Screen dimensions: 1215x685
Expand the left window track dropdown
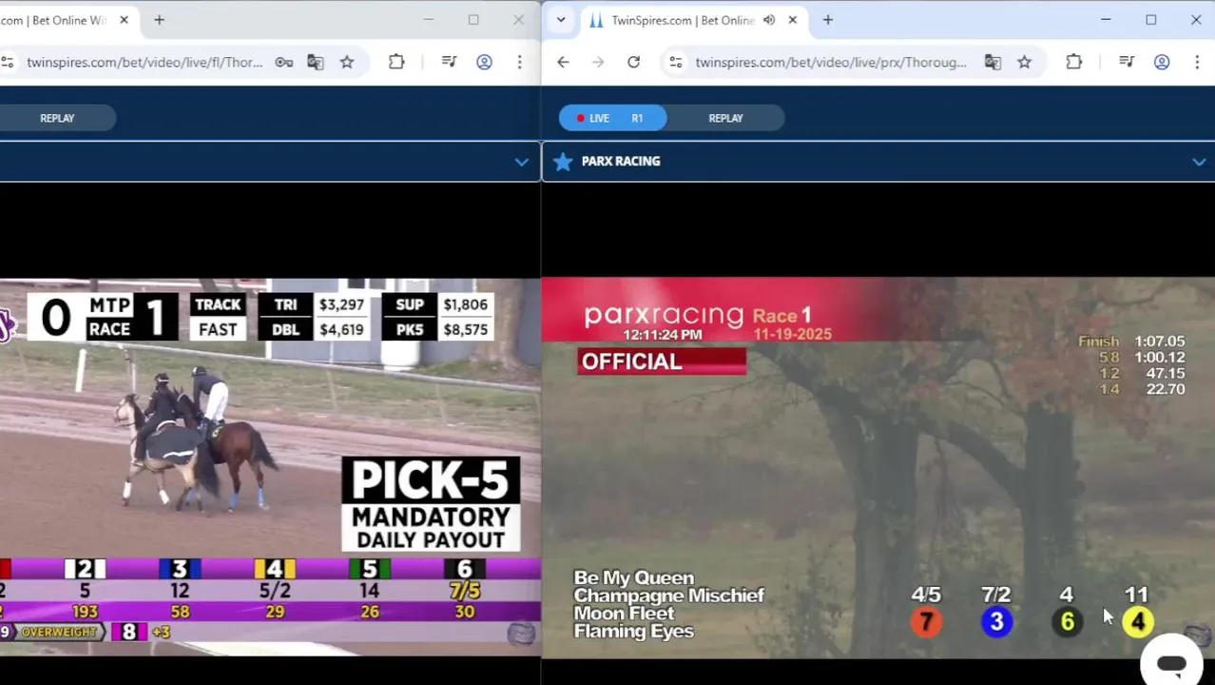click(x=521, y=162)
